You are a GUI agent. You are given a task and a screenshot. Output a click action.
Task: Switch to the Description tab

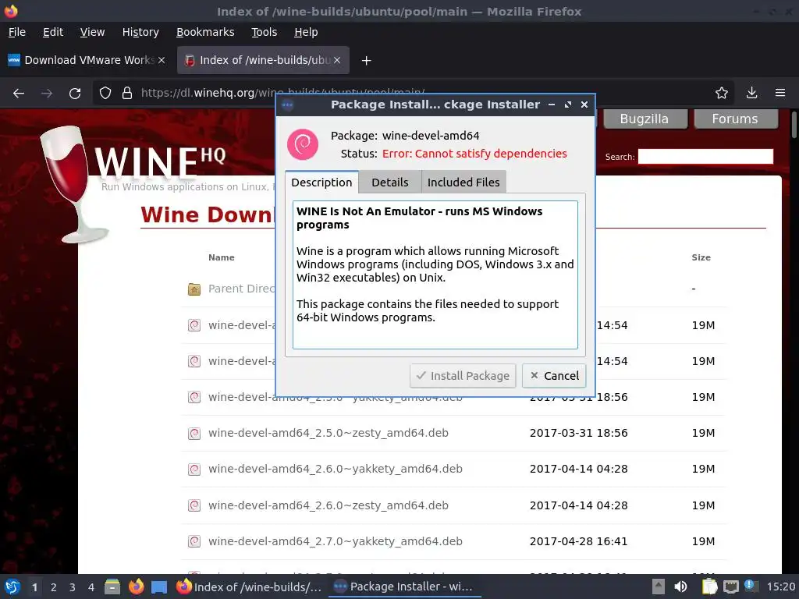[x=321, y=183]
